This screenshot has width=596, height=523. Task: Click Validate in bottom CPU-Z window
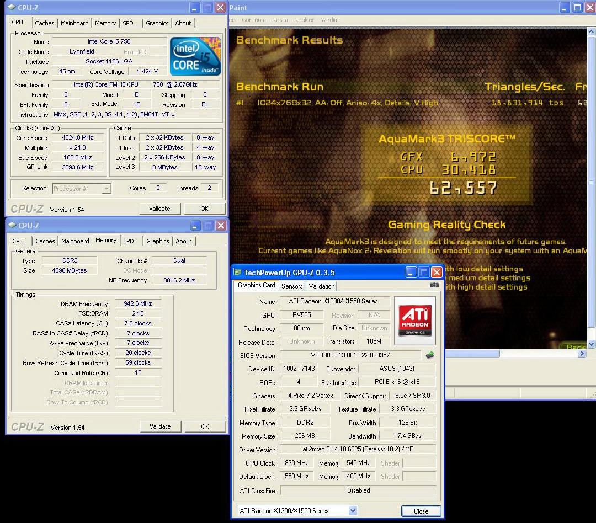[x=161, y=426]
